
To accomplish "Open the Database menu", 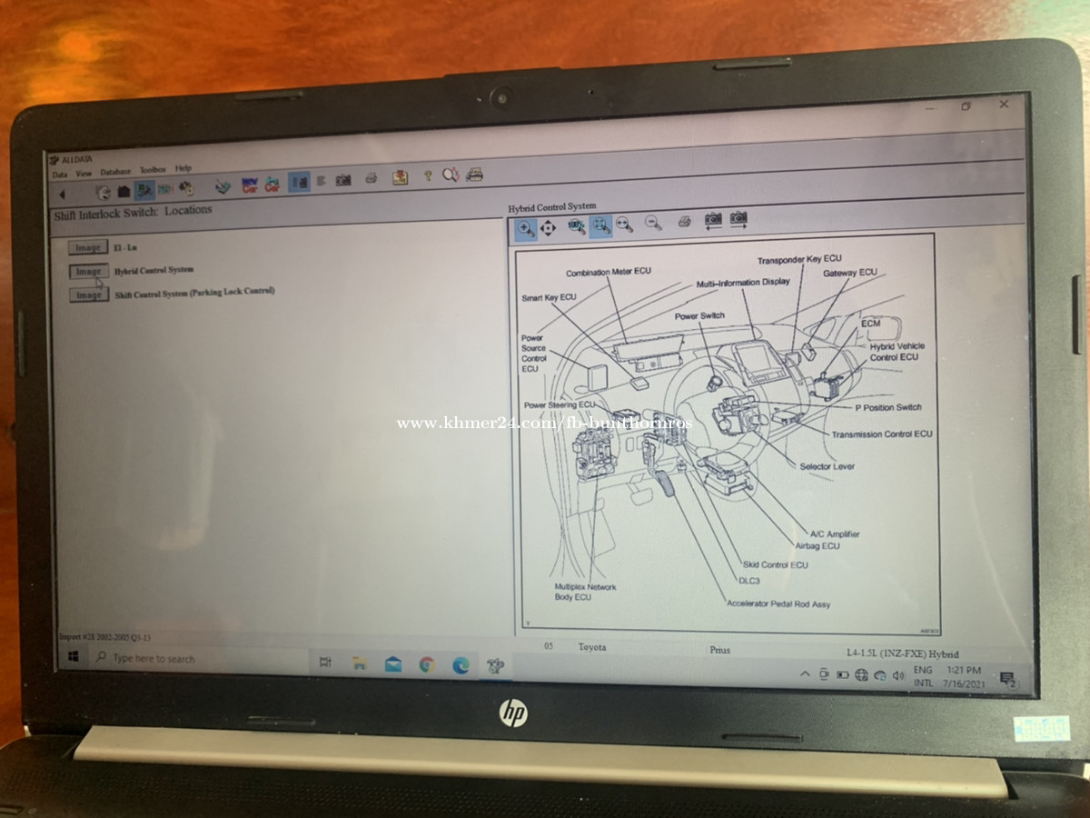I will [x=115, y=172].
